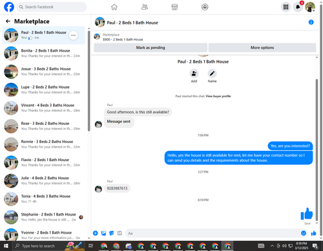Open Stephanie - 2 Beds 1 Bath House chat
Viewport: 323px width, 251px height.
click(43, 217)
